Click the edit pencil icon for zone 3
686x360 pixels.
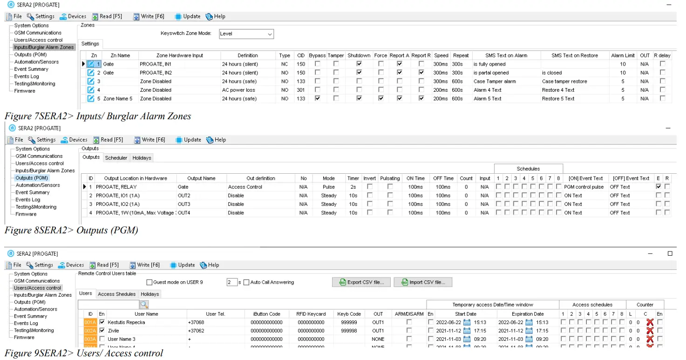click(x=91, y=82)
